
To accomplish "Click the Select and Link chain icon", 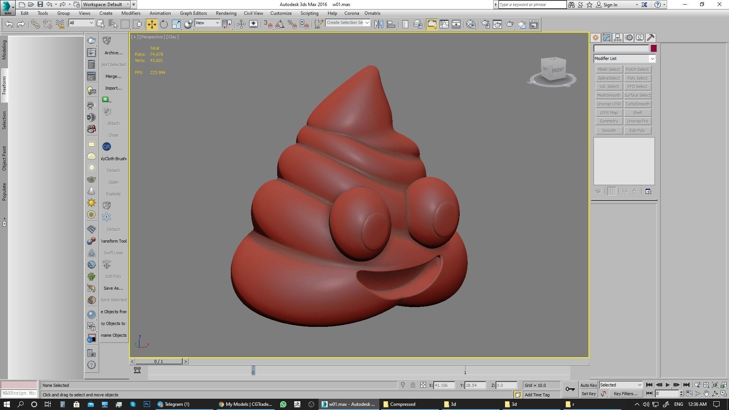I will click(x=35, y=24).
